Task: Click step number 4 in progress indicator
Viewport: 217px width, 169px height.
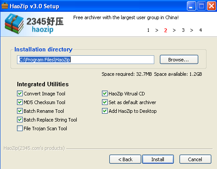Action: pyautogui.click(x=200, y=30)
